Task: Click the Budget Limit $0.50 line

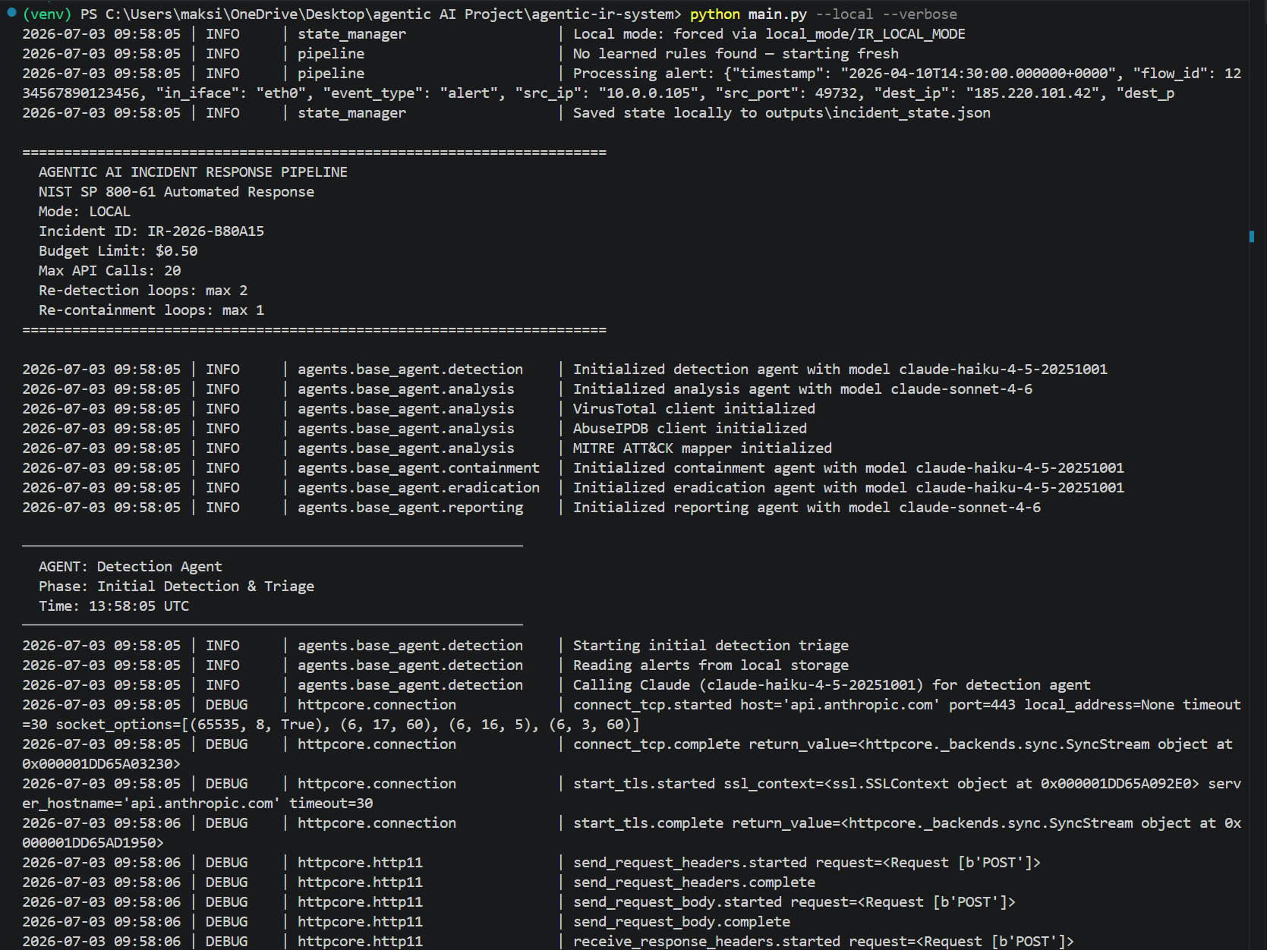Action: (118, 251)
